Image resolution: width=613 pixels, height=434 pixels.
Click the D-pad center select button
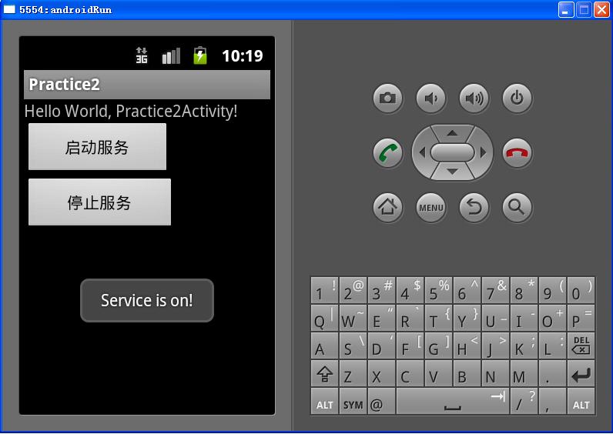[x=452, y=152]
